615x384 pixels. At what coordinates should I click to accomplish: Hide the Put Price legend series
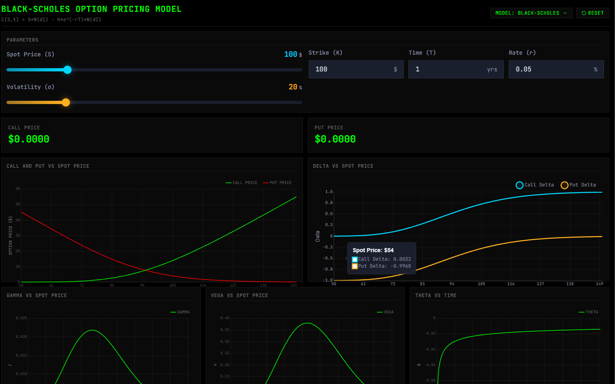pos(277,183)
